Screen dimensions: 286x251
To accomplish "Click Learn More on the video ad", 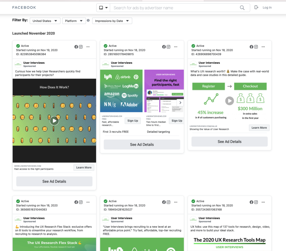I will click(x=84, y=168).
